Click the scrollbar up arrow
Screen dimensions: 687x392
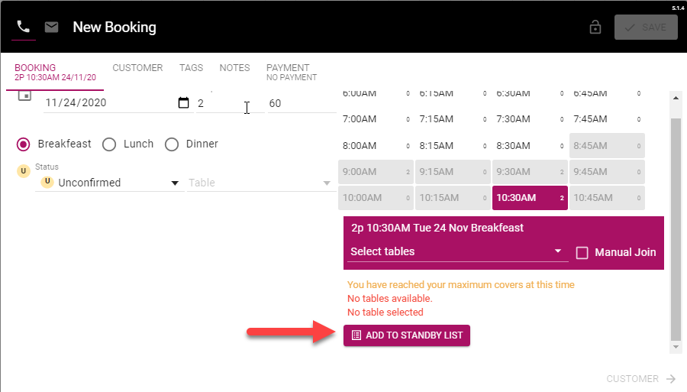pos(675,97)
